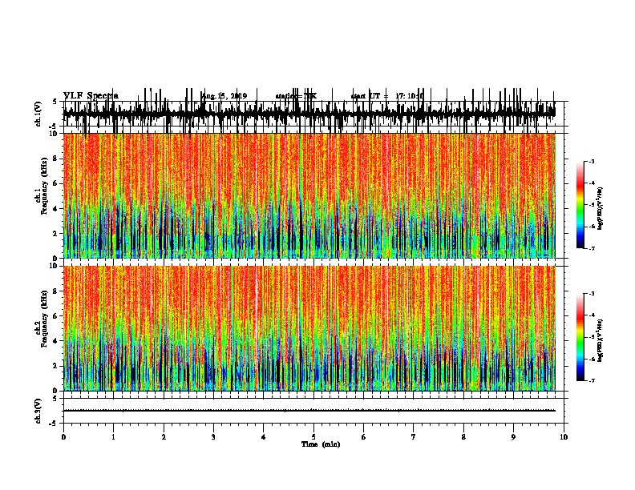
Task: Click the '-7' tick on ch.1 color bar
Action: 592,248
